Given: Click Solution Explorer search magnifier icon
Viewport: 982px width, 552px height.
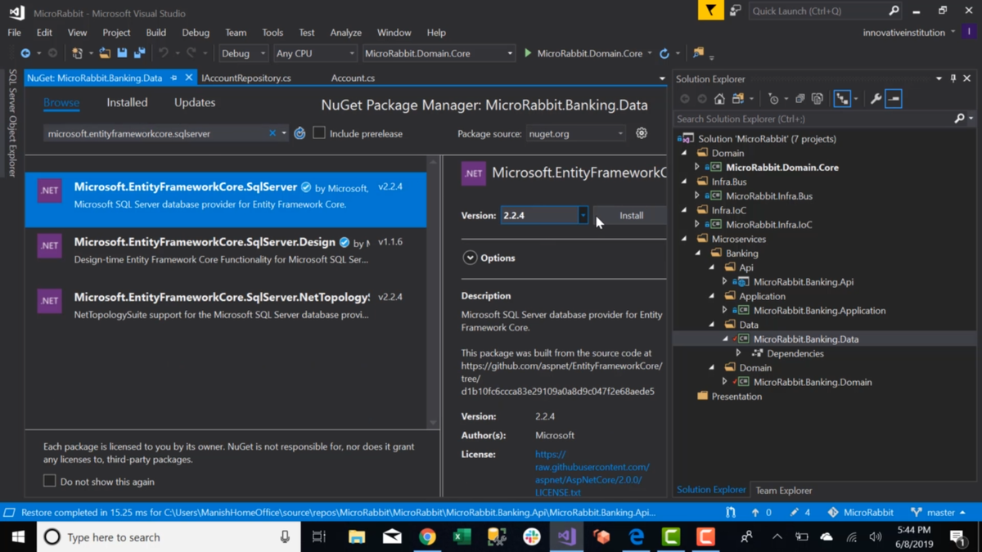Looking at the screenshot, I should coord(960,119).
